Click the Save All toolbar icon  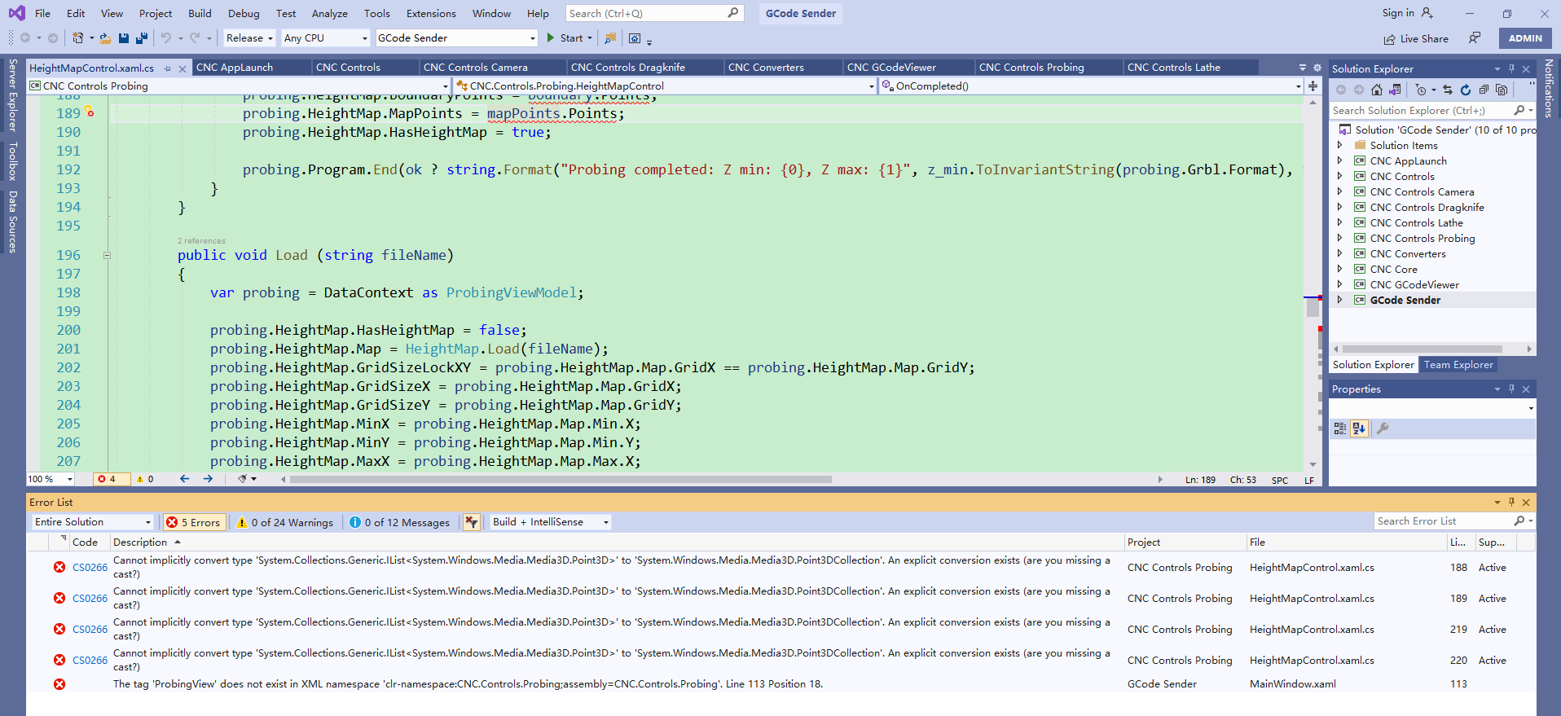point(142,38)
